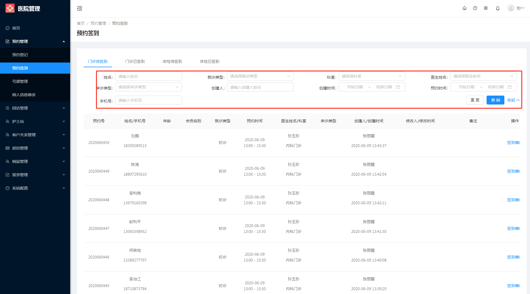Switch to the 体检已签到 tab
Image resolution: width=530 pixels, height=294 pixels.
[x=210, y=61]
